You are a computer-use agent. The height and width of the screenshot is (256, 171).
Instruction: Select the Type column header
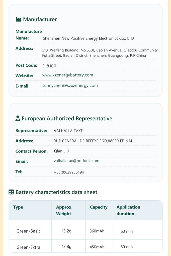(x=30, y=210)
